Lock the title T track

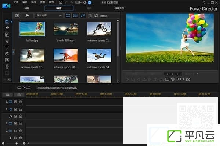pos(21,138)
